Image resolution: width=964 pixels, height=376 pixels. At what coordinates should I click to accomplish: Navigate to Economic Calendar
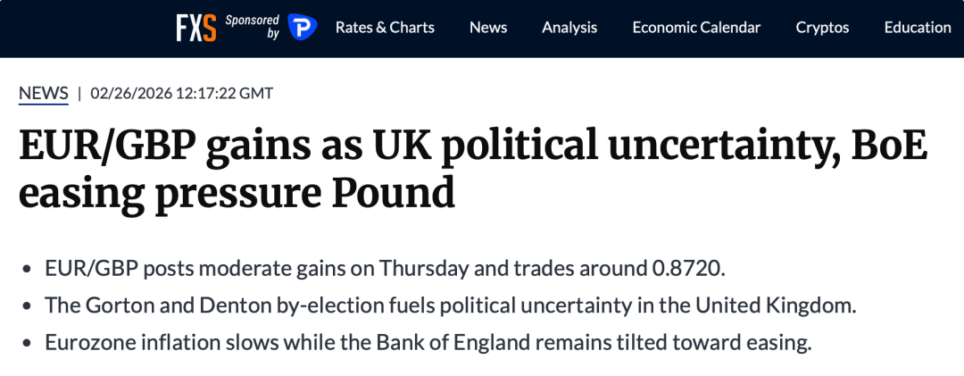coord(696,28)
